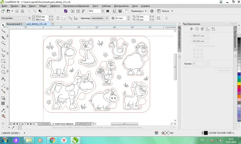Open the Файл menu
The image size is (241, 144).
(x=4, y=6)
